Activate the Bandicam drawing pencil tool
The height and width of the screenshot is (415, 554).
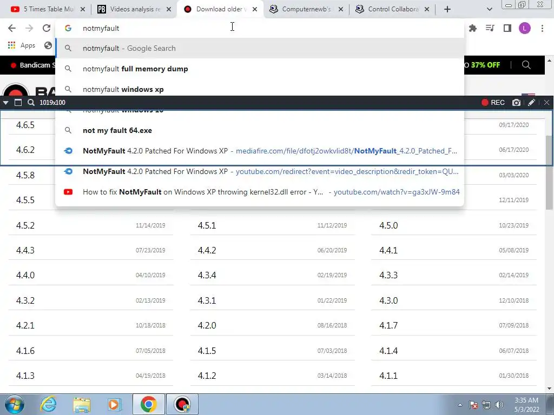pyautogui.click(x=531, y=102)
